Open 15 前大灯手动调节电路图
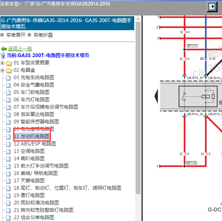Screen dimensions: 222x221 coord(41,166)
